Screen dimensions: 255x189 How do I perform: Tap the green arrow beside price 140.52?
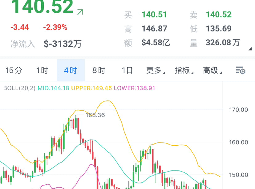click(80, 12)
